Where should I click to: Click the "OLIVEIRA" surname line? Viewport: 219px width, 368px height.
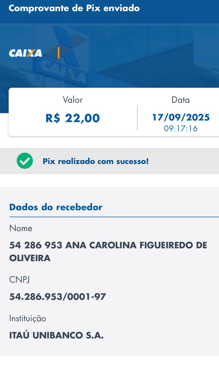[30, 258]
